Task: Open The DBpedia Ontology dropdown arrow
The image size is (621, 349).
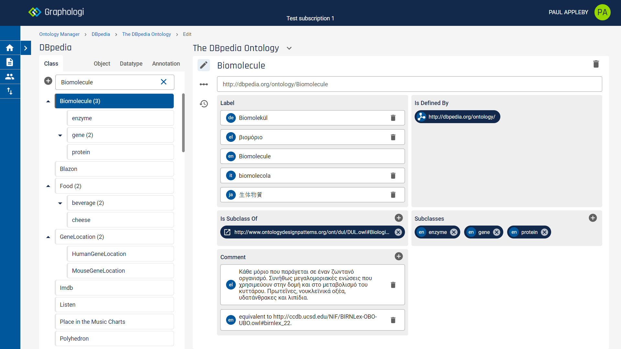Action: tap(289, 48)
